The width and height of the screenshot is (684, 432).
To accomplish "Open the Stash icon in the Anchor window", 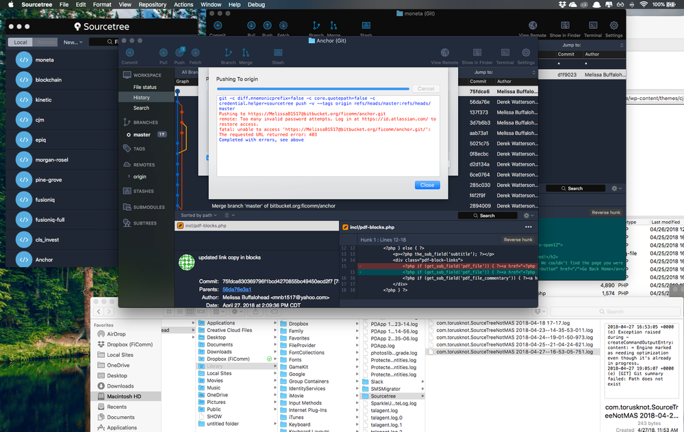I will click(x=279, y=53).
